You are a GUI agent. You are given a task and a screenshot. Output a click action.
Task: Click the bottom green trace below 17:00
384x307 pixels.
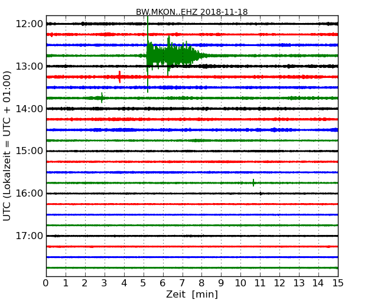point(192,268)
